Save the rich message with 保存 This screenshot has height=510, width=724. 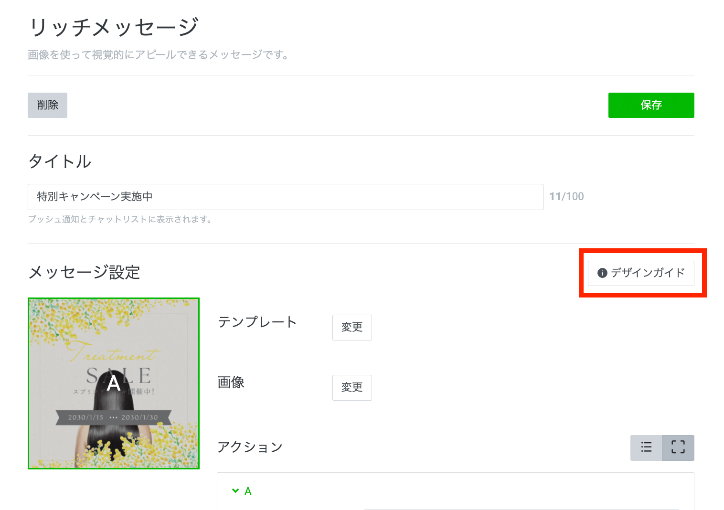[x=651, y=105]
